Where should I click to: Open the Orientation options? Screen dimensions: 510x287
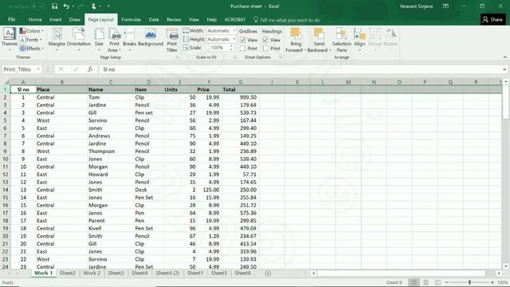(x=79, y=40)
